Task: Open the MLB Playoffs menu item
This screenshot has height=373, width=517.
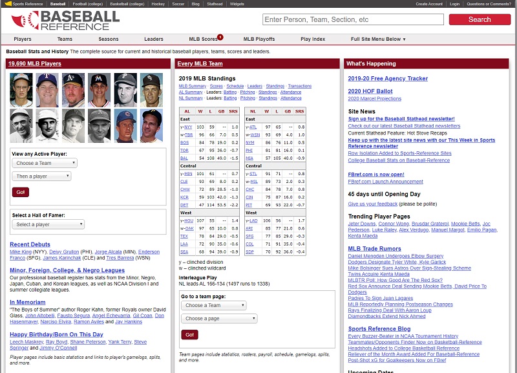Action: 259,39
